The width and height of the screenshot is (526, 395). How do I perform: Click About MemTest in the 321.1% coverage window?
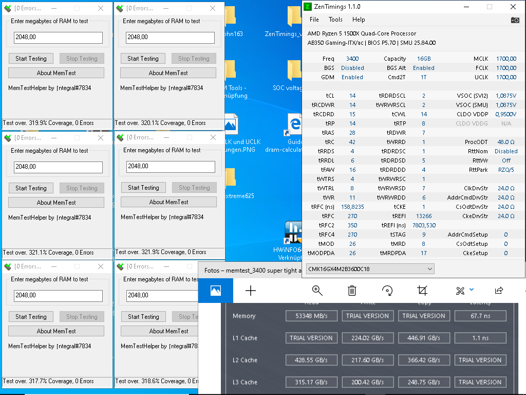pos(57,203)
